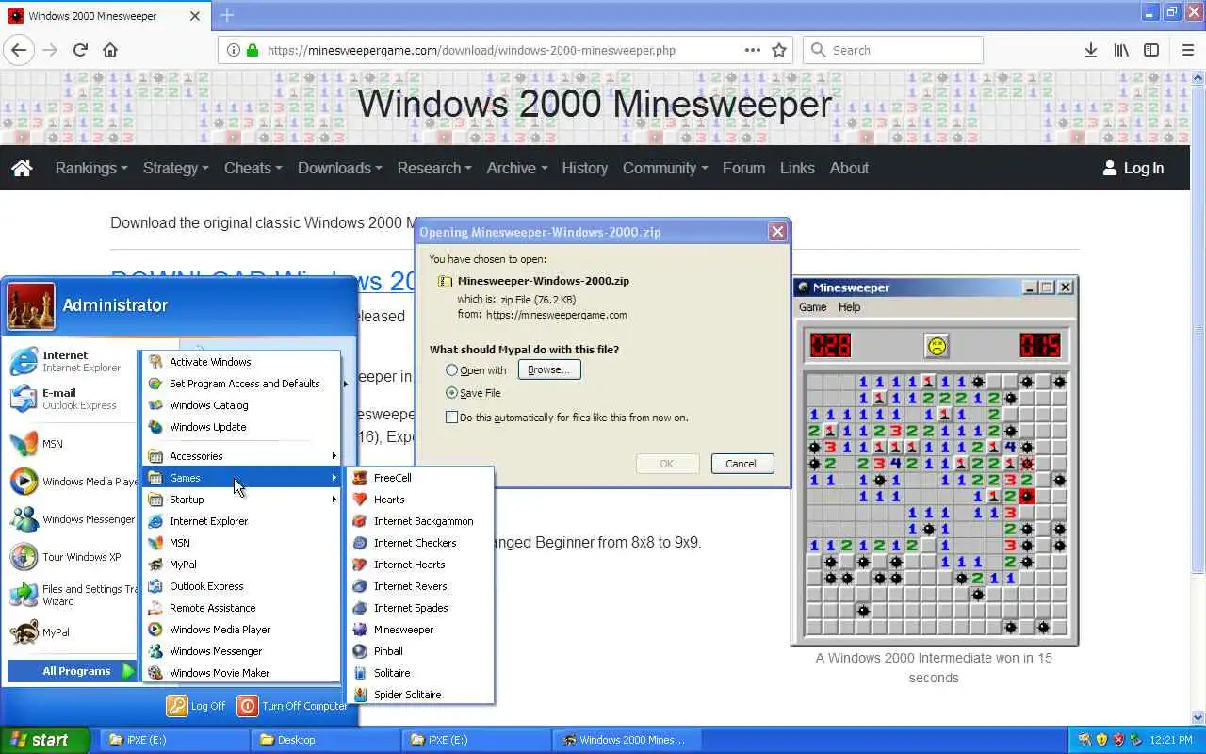Open Tour Windows XP in Start menu
This screenshot has width=1206, height=754.
tap(71, 557)
